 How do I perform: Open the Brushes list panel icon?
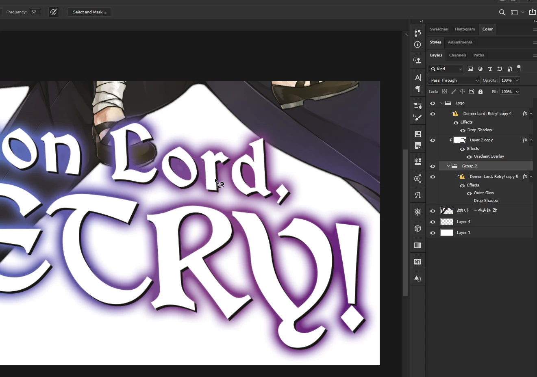tap(417, 117)
